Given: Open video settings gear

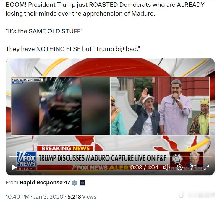Looking at the screenshot, I should point(180,168).
